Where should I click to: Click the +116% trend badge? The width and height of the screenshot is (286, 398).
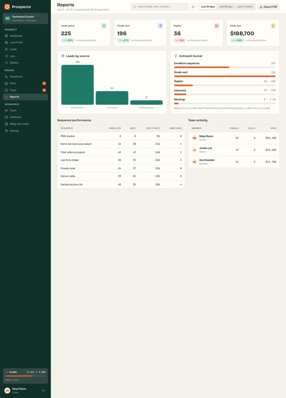68,40
